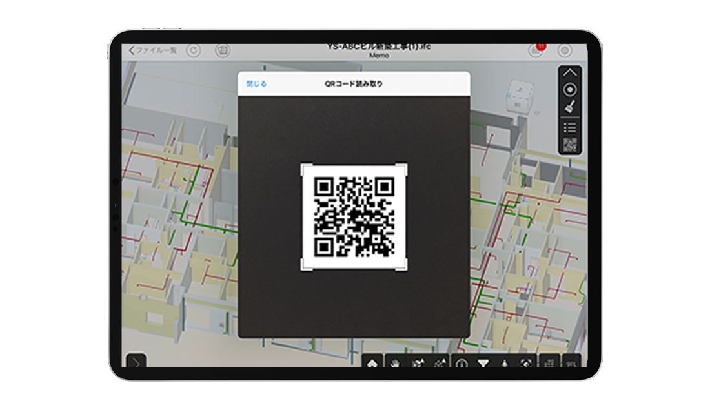710x414 pixels.
Task: Collapse the right tool panel with up chevron
Action: tap(570, 73)
